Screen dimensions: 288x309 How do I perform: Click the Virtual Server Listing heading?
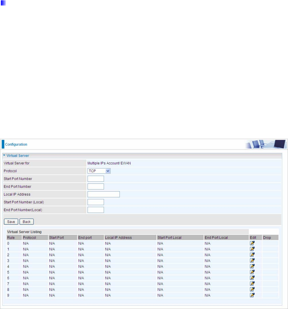(x=24, y=232)
